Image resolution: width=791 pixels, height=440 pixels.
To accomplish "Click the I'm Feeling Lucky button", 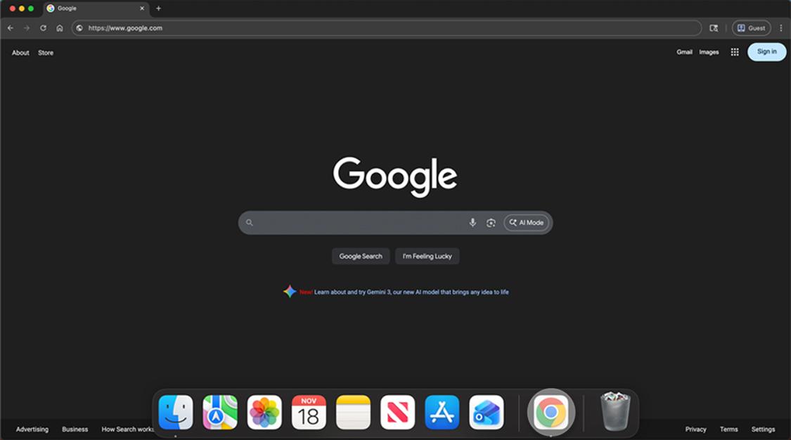I will point(427,256).
